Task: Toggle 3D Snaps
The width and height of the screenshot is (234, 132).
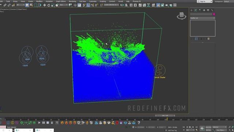Action: coord(84,5)
